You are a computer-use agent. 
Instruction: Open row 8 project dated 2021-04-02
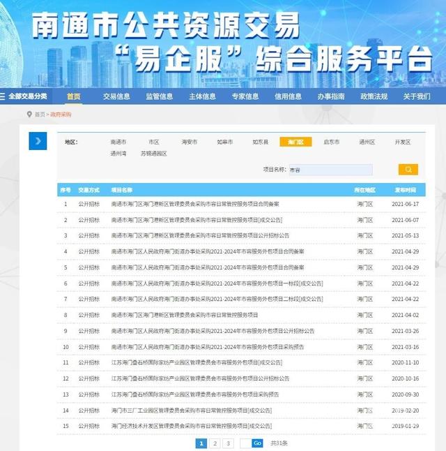pos(185,316)
